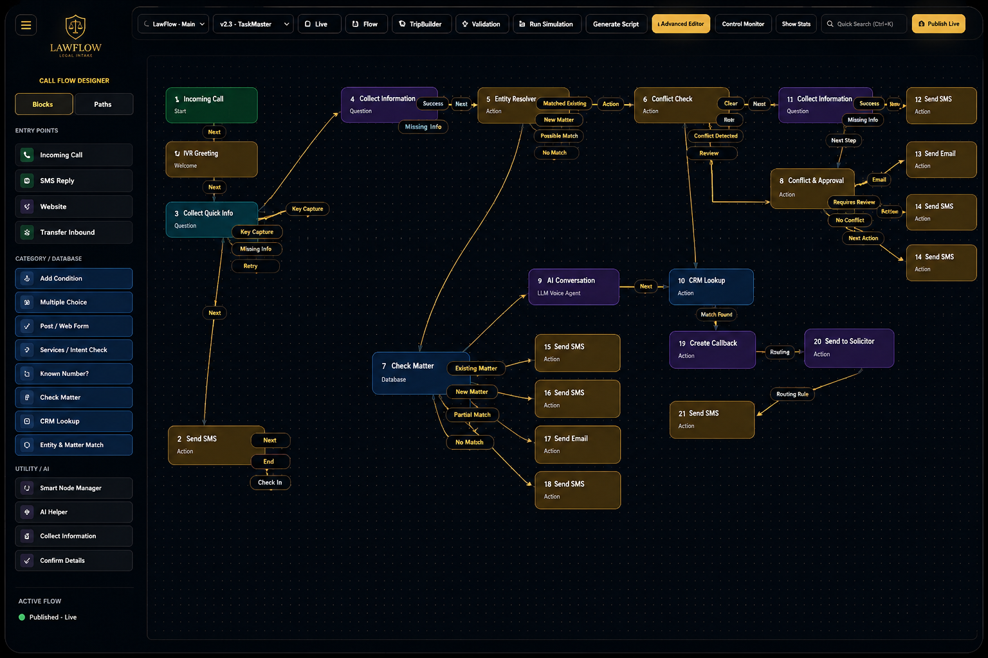
Task: Select the Check Matter sidebar block
Action: point(74,397)
